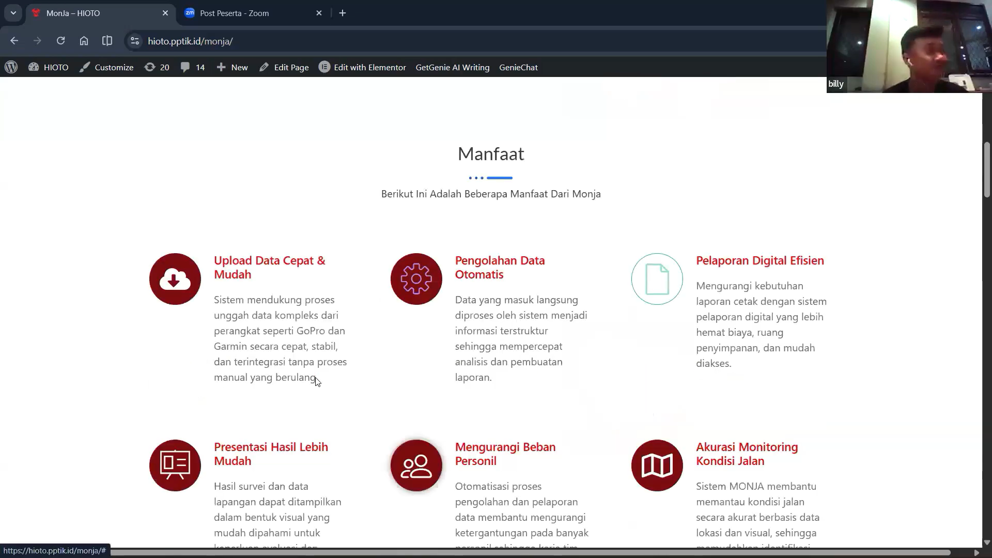Viewport: 992px width, 558px height.
Task: Open the HIOTO site menu
Action: tap(49, 67)
